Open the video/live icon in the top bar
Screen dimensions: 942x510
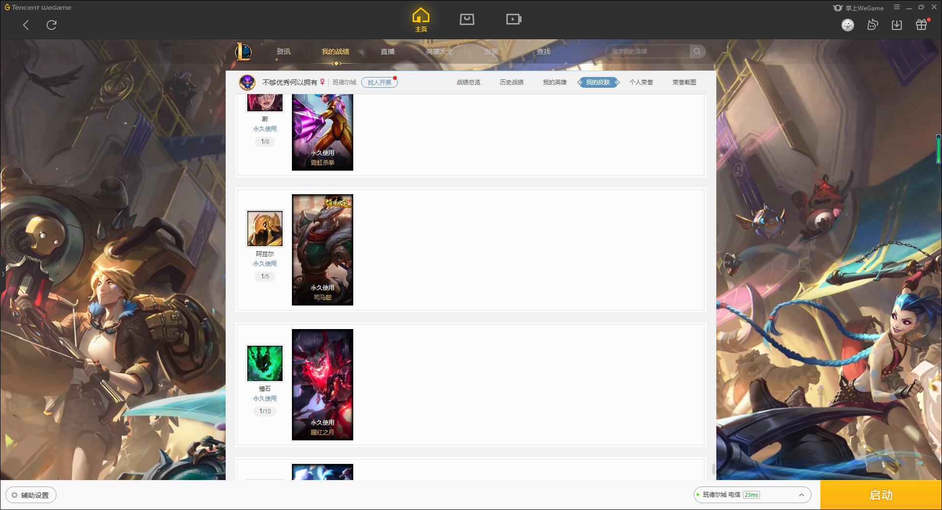click(514, 19)
